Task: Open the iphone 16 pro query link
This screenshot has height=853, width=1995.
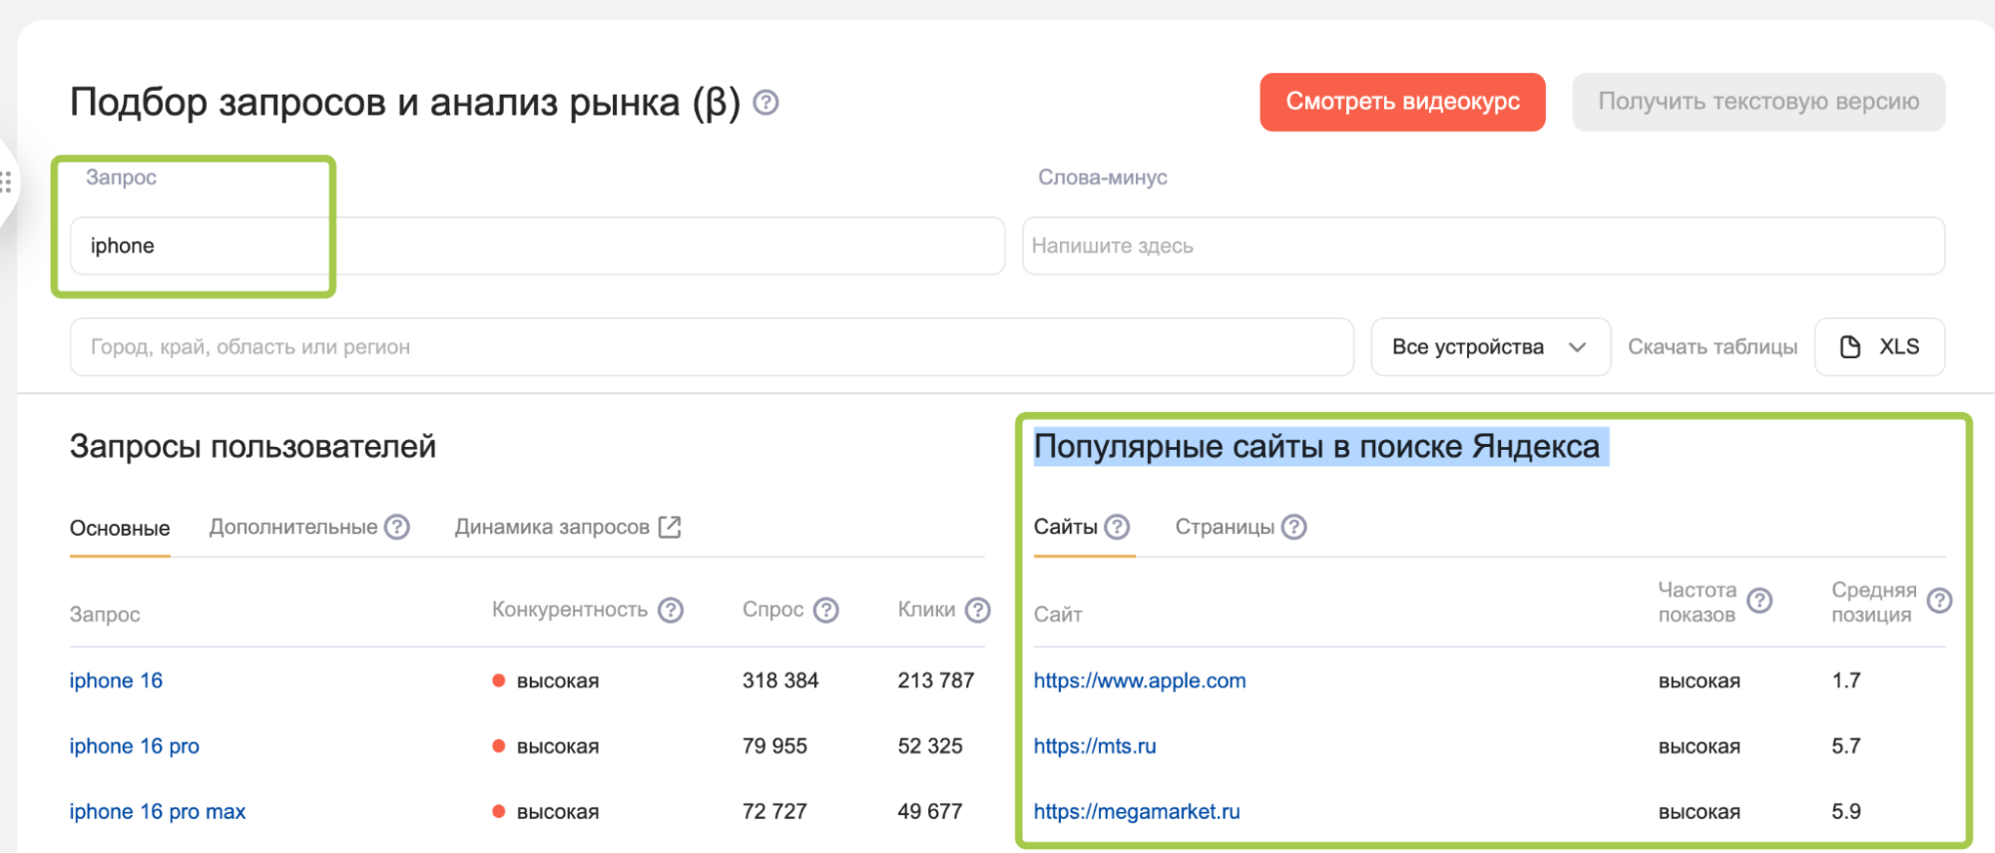Action: (x=135, y=746)
